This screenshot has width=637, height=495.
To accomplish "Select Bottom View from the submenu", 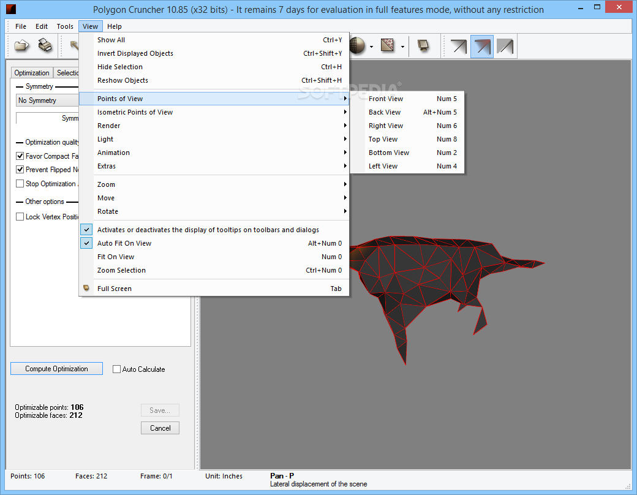I will point(407,153).
